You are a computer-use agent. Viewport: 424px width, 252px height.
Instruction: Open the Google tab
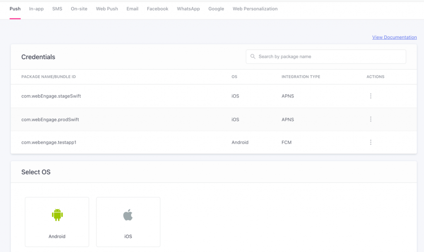216,9
